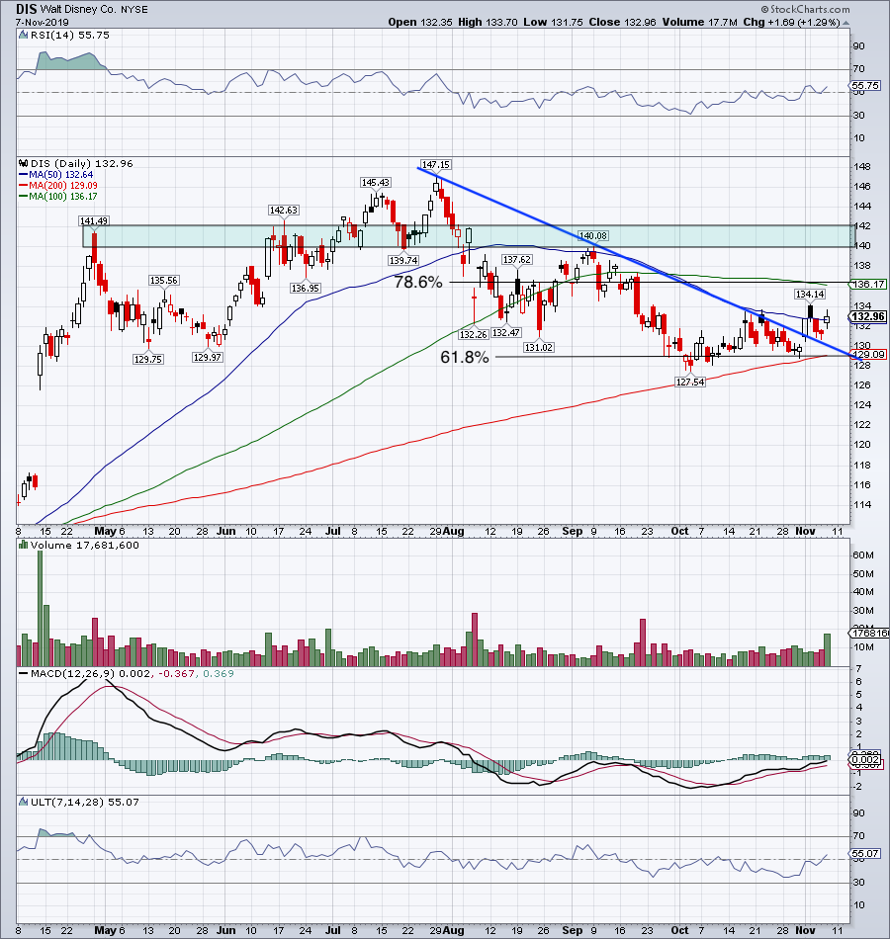This screenshot has width=890, height=939.
Task: Click the 136.17 right-axis MA(100) tag
Action: pos(868,285)
